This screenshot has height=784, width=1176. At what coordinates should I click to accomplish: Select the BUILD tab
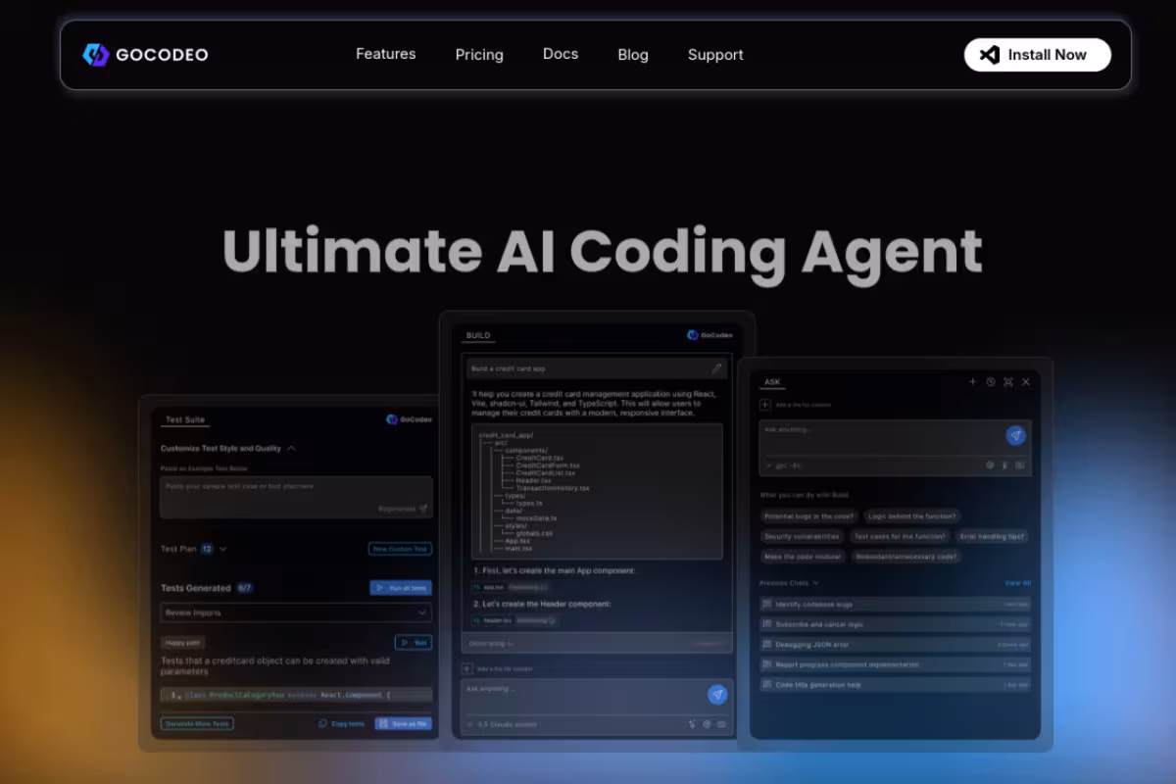(478, 335)
